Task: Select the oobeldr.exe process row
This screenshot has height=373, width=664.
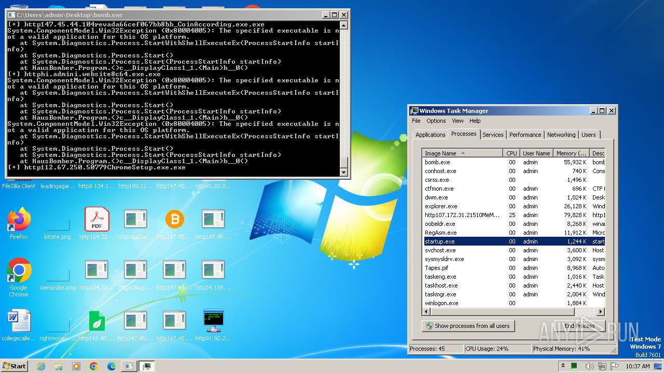Action: [514, 224]
